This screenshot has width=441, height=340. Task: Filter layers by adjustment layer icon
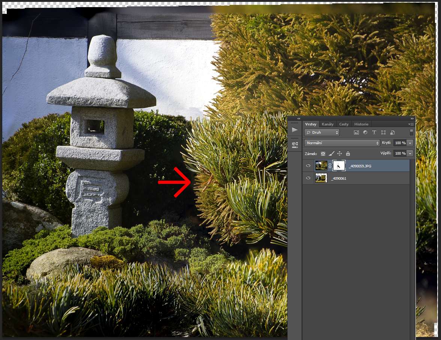pyautogui.click(x=365, y=133)
